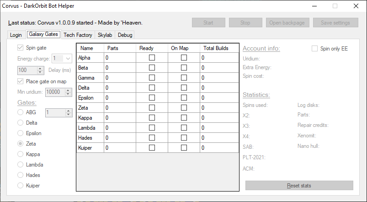Click the Ready column header
Image resolution: width=367 pixels, height=202 pixels.
[152, 48]
